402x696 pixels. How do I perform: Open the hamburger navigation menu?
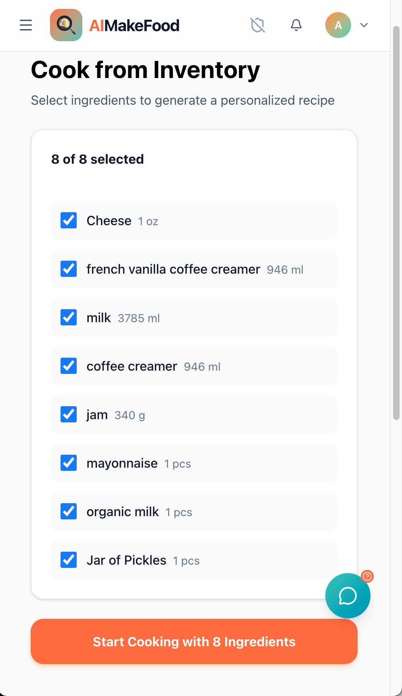(x=26, y=25)
